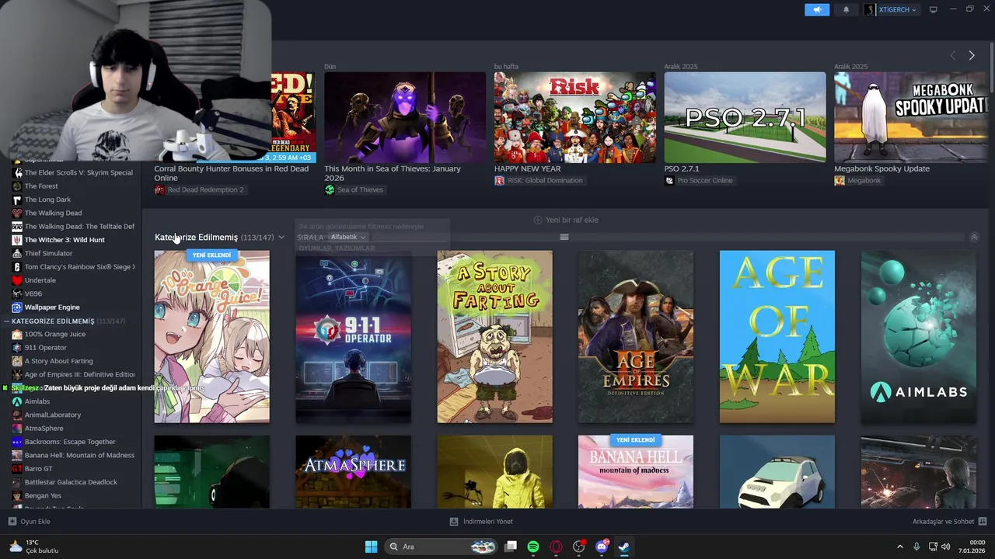Viewport: 995px width, 559px height.
Task: Select AnimalLaboratory in the sidebar
Action: click(53, 415)
